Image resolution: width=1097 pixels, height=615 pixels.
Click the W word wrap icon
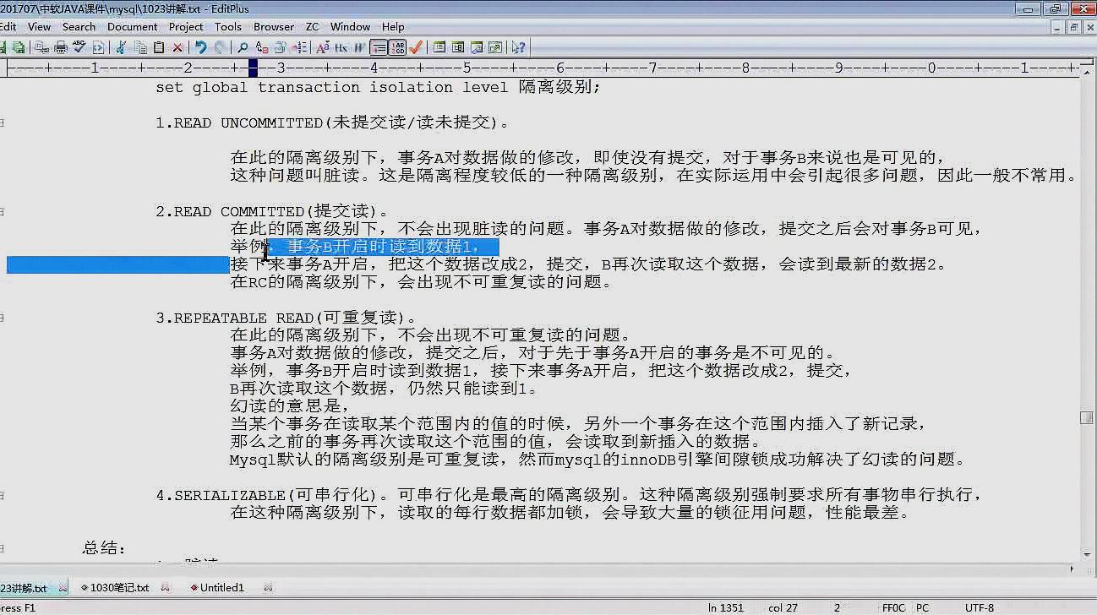pyautogui.click(x=359, y=48)
